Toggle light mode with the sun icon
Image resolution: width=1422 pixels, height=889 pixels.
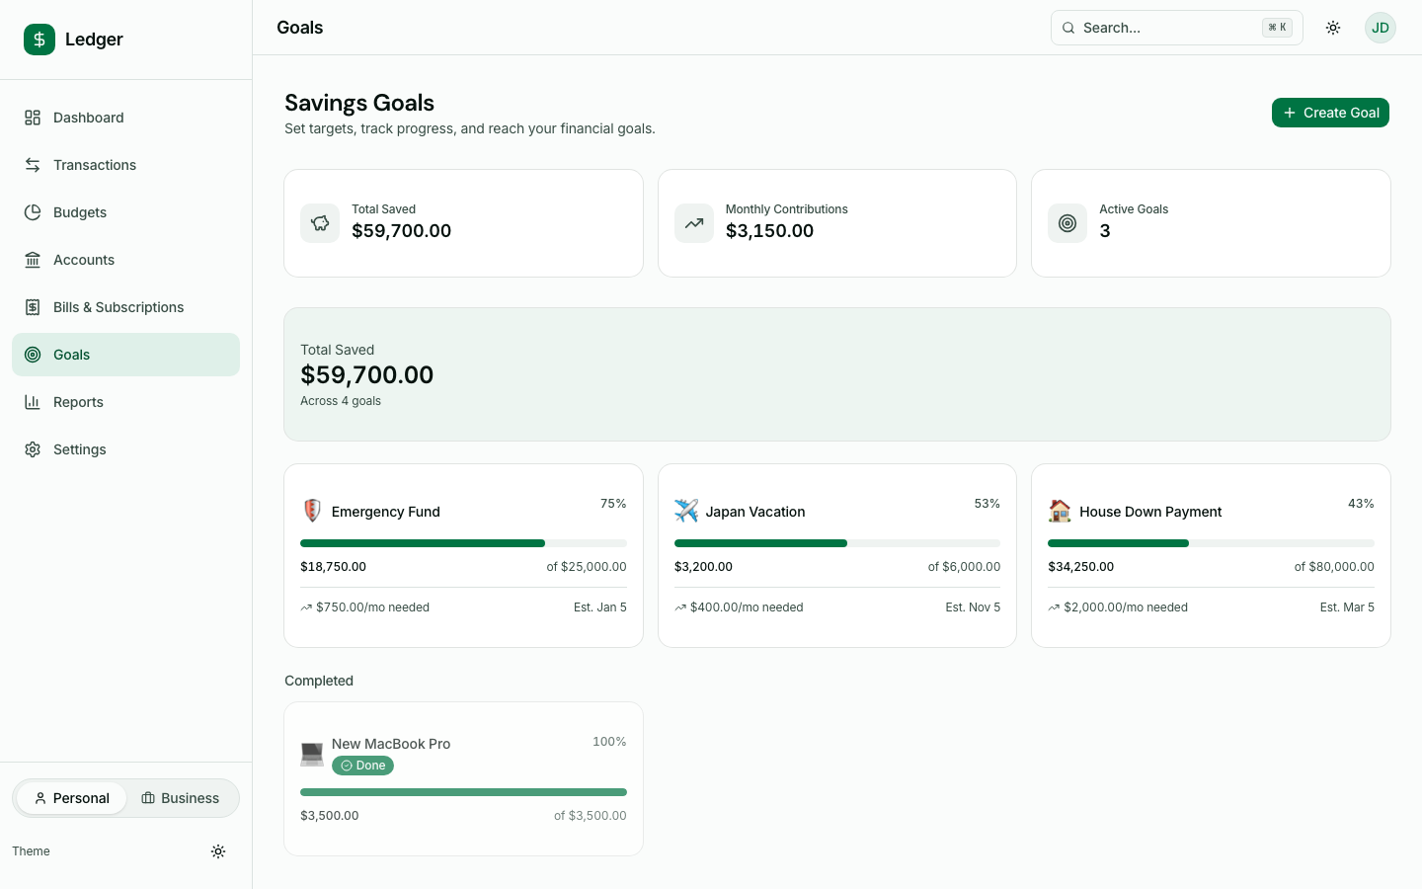(x=1333, y=28)
